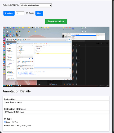Click the Previous button
This screenshot has height=133, width=114.
pyautogui.click(x=9, y=13)
